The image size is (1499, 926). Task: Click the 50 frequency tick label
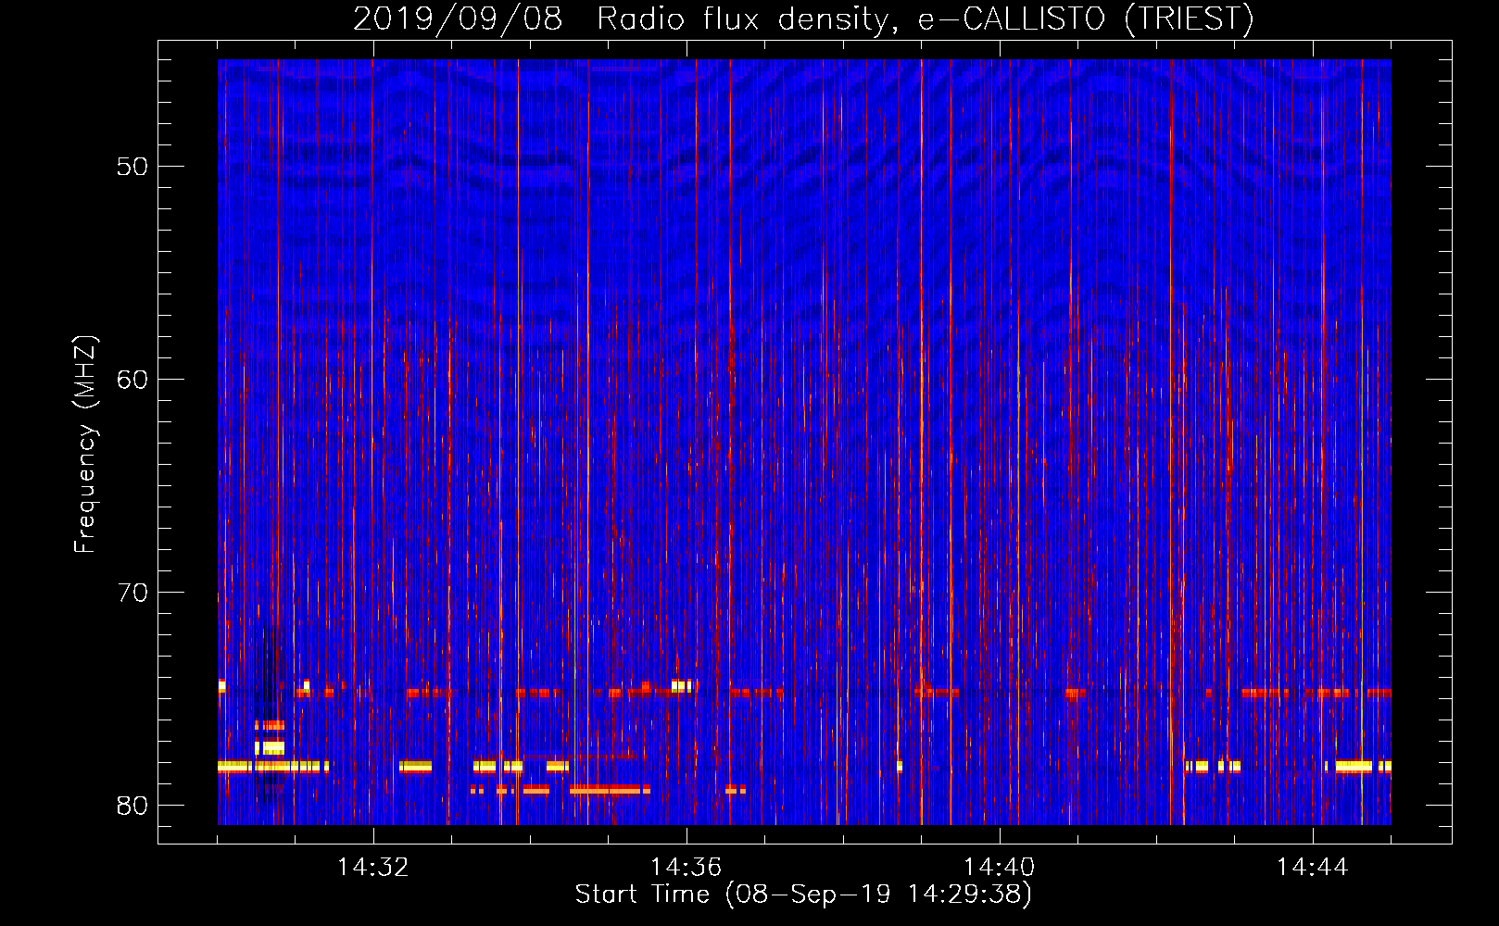(132, 167)
